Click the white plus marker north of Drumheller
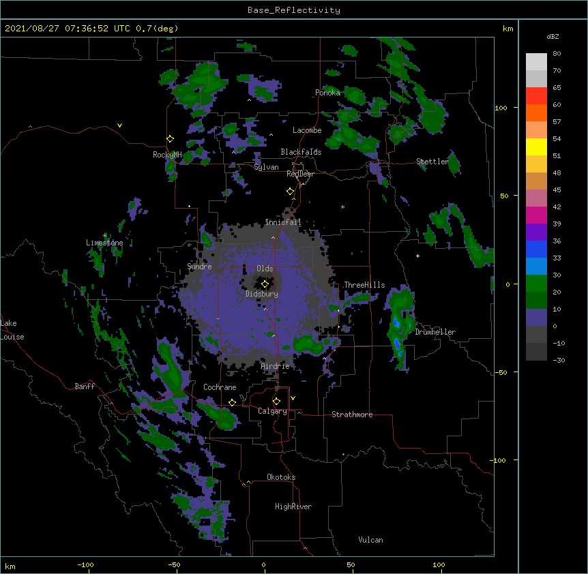Screen dimensions: 588x574 (x=417, y=256)
